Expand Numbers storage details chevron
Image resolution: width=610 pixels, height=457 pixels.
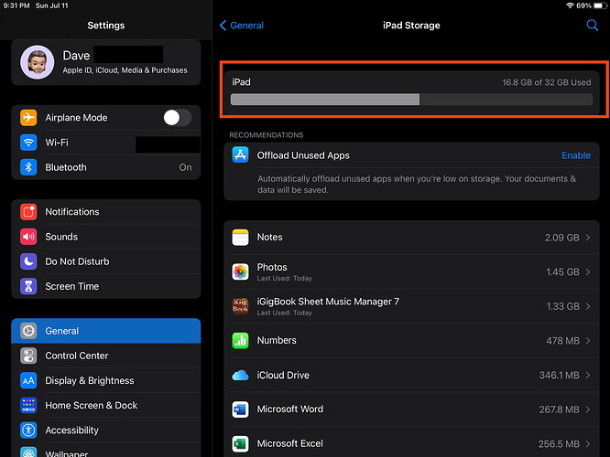click(588, 341)
